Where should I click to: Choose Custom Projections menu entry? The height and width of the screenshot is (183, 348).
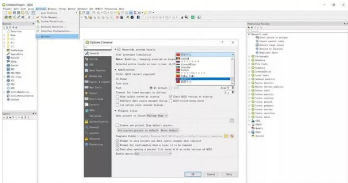(x=57, y=22)
